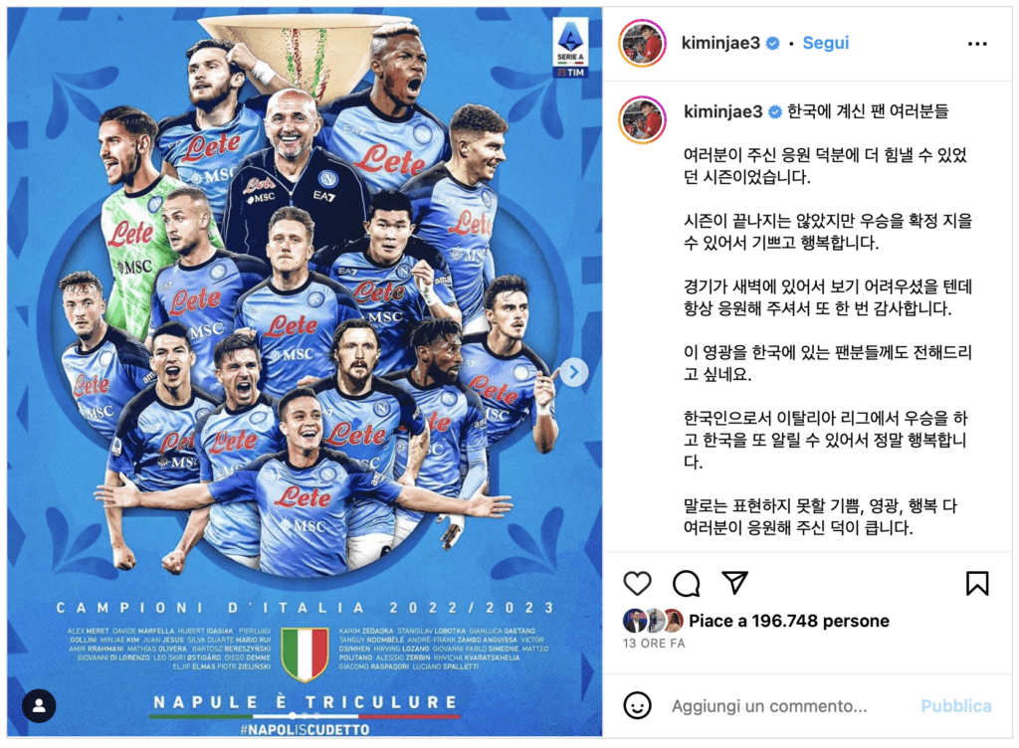Click the Napoli champions poster image
The height and width of the screenshot is (748, 1019).
(305, 371)
